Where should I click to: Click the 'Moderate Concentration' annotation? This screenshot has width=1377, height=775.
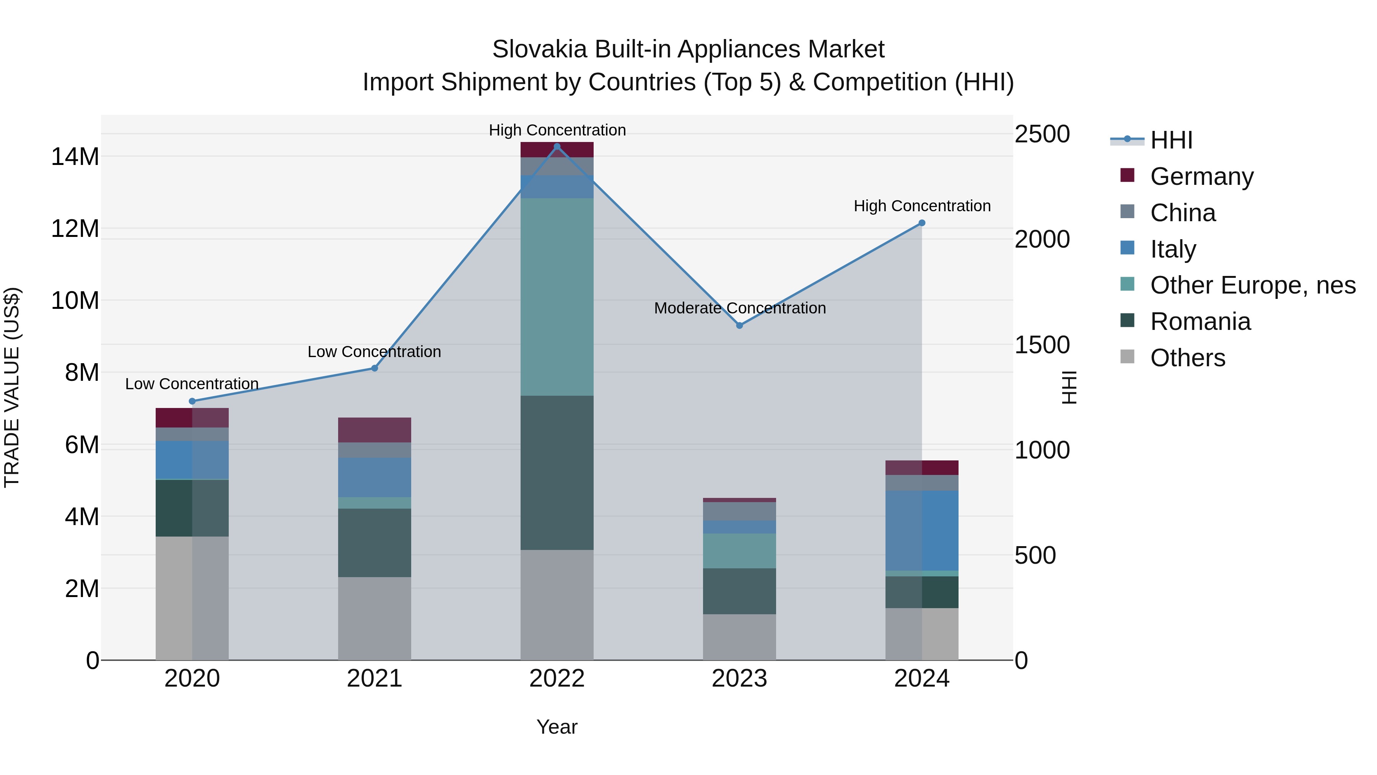pos(740,308)
